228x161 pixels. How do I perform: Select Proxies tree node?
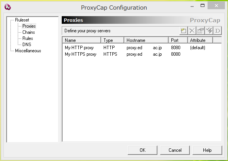pyautogui.click(x=29, y=26)
